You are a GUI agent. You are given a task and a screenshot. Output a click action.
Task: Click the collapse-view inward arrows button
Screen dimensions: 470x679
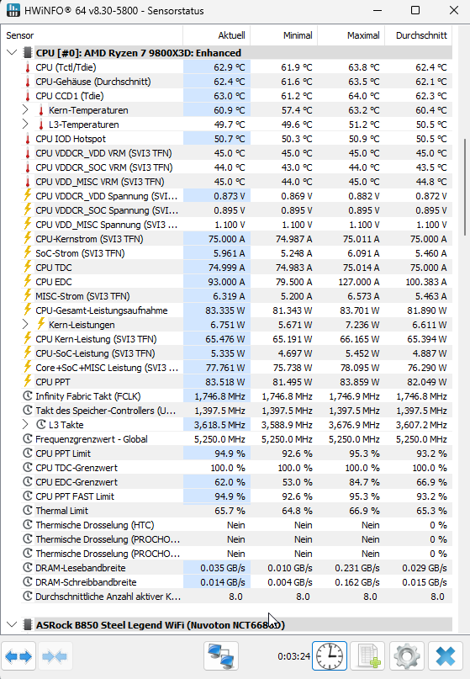tap(55, 656)
